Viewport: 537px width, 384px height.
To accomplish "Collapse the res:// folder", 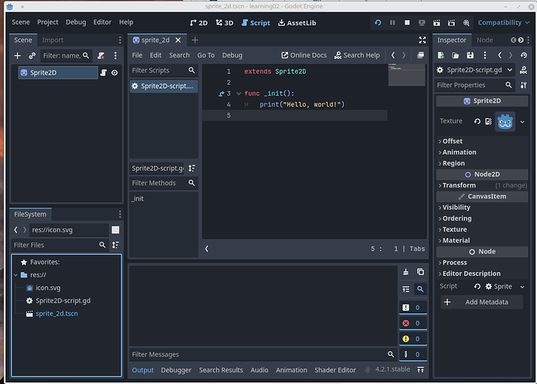I will point(16,275).
